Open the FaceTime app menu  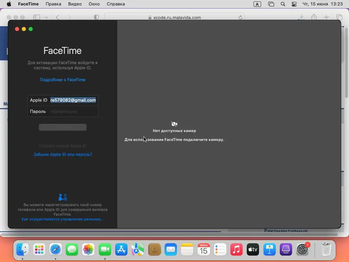pos(28,4)
